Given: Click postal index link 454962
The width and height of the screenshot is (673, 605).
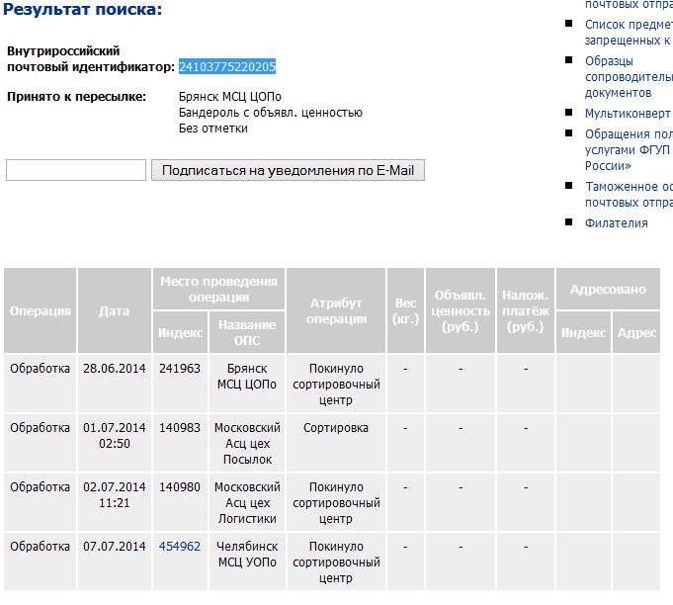Looking at the screenshot, I should [x=180, y=546].
